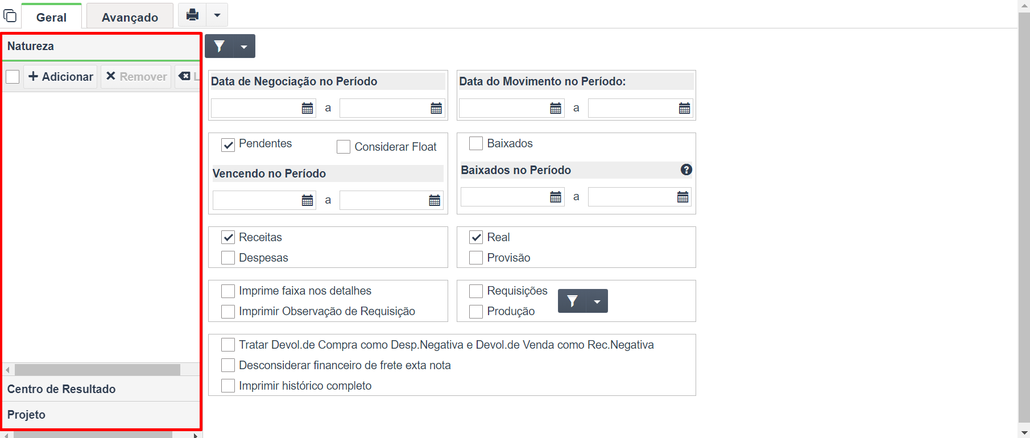Screen dimensions: 1030x438
Task: Click the funnel icon next to Requisições
Action: point(572,301)
